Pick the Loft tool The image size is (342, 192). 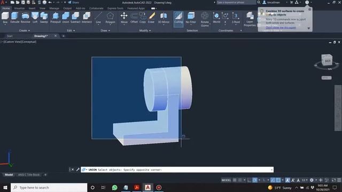coord(35,18)
